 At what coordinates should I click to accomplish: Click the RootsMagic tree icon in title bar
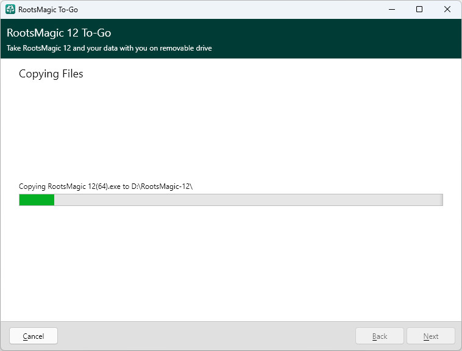(10, 9)
